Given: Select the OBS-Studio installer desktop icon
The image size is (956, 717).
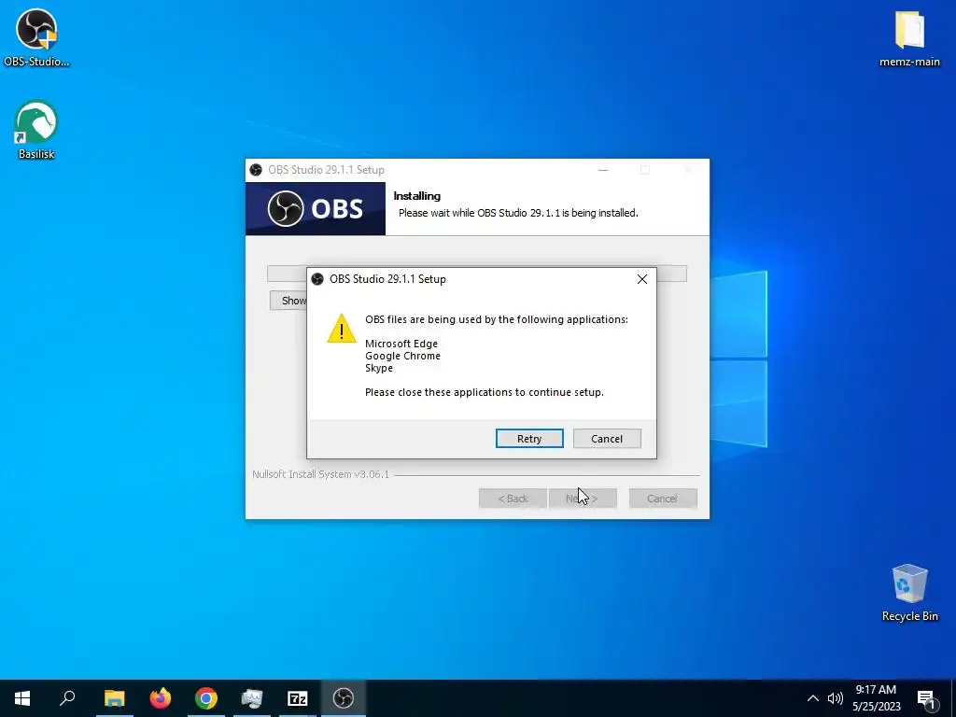Looking at the screenshot, I should coord(36,37).
